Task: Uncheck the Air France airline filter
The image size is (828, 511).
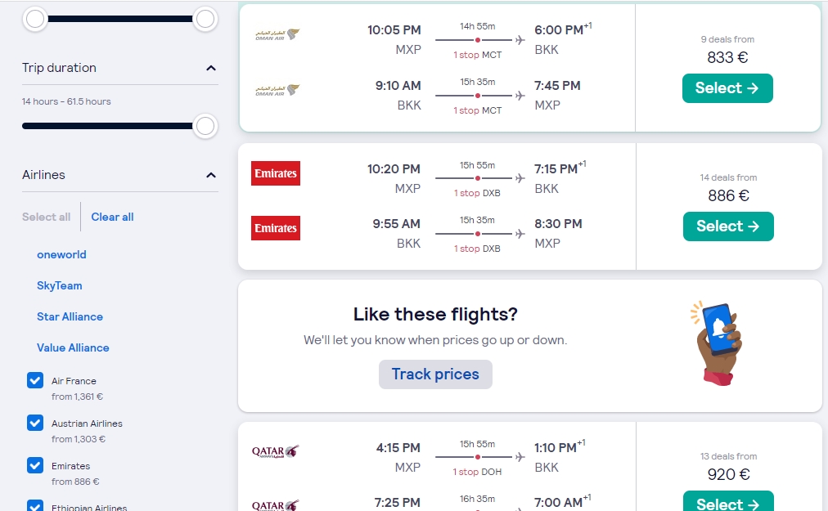Action: coord(35,380)
